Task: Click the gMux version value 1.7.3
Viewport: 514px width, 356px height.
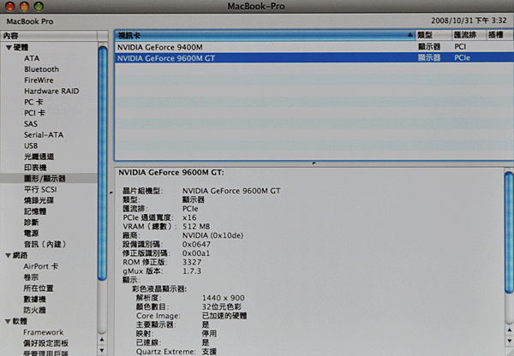Action: click(x=192, y=271)
